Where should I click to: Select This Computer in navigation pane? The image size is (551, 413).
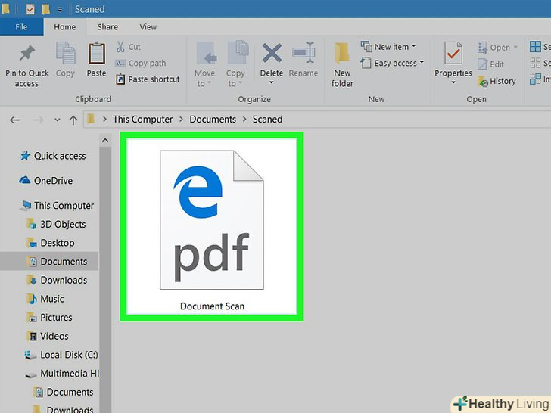57,206
